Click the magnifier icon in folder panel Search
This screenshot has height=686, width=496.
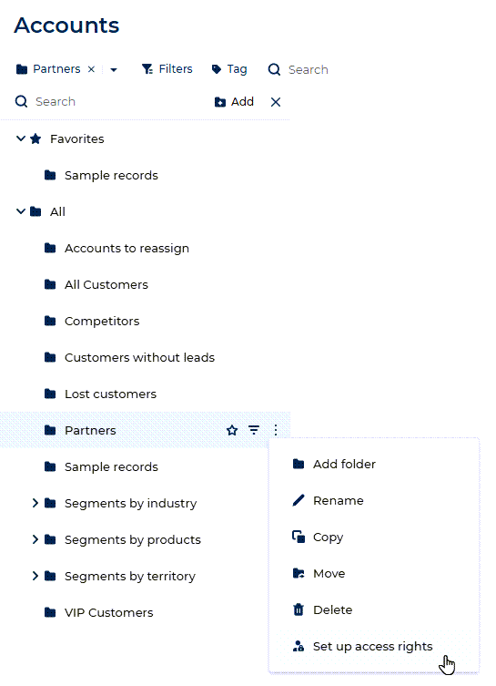tap(21, 101)
